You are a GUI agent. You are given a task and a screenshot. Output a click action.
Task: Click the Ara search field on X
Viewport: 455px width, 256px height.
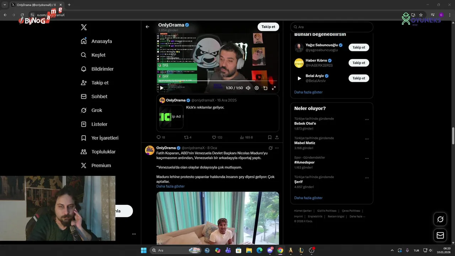(x=332, y=27)
